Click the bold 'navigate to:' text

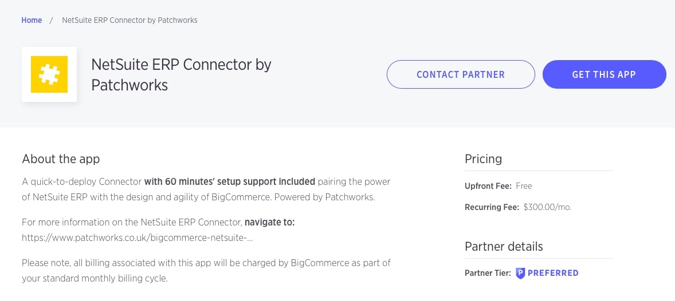click(269, 221)
